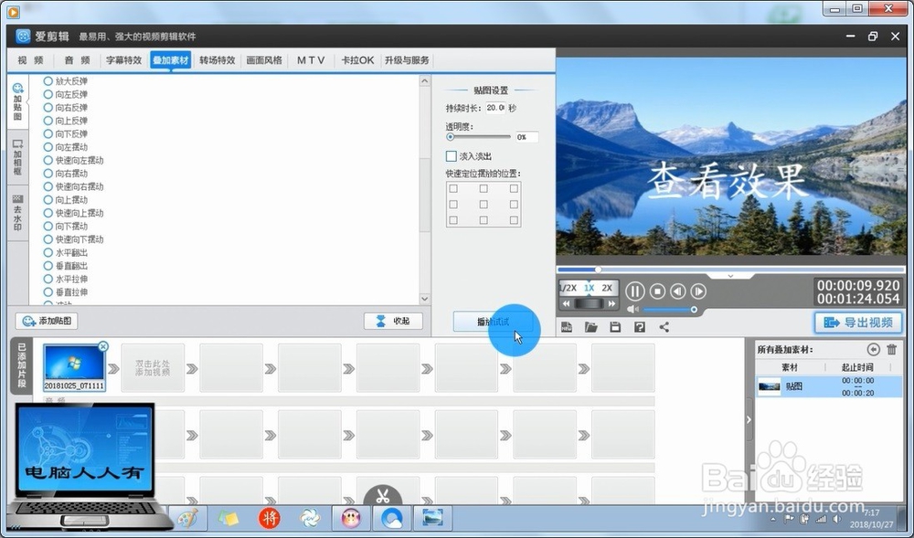The width and height of the screenshot is (914, 538).
Task: Open the 加相框 side panel
Action: tap(17, 158)
